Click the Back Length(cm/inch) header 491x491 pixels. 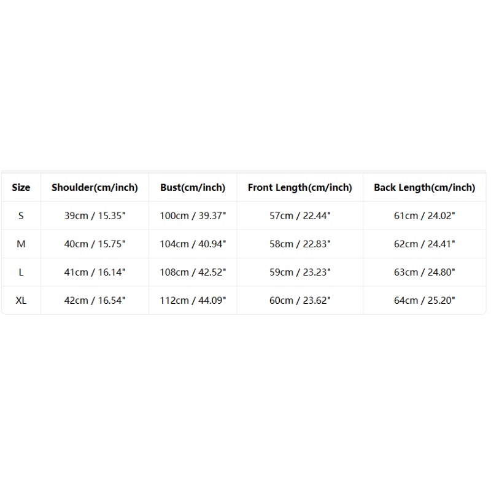click(425, 188)
